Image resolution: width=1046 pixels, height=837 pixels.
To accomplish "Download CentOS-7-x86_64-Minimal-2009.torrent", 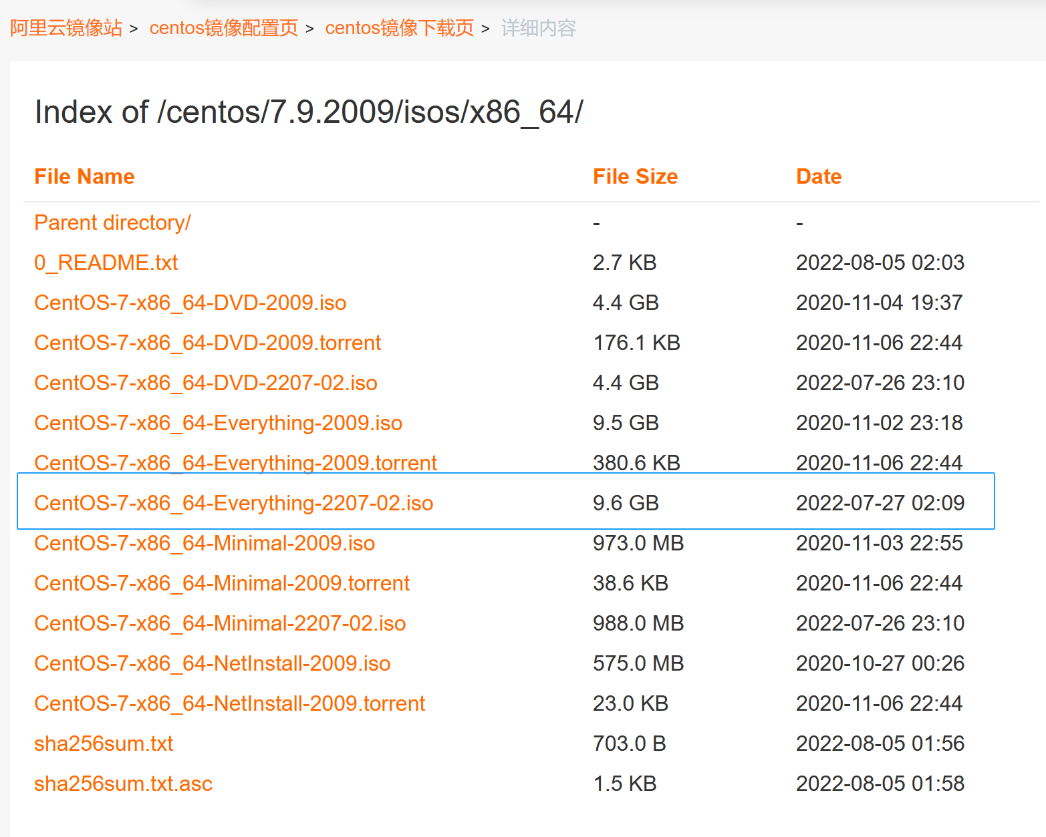I will tap(222, 583).
